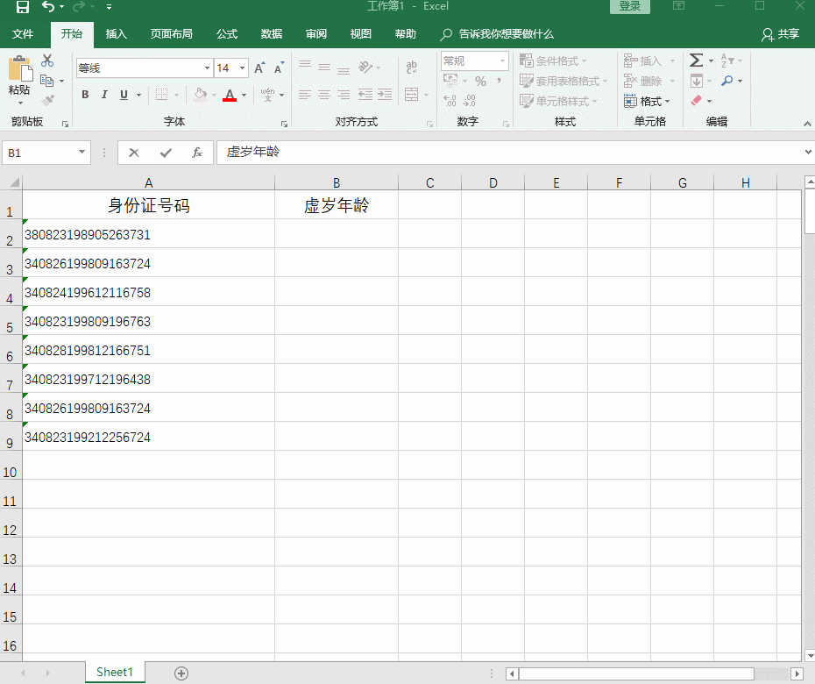Click the increase indent icon

(x=385, y=94)
